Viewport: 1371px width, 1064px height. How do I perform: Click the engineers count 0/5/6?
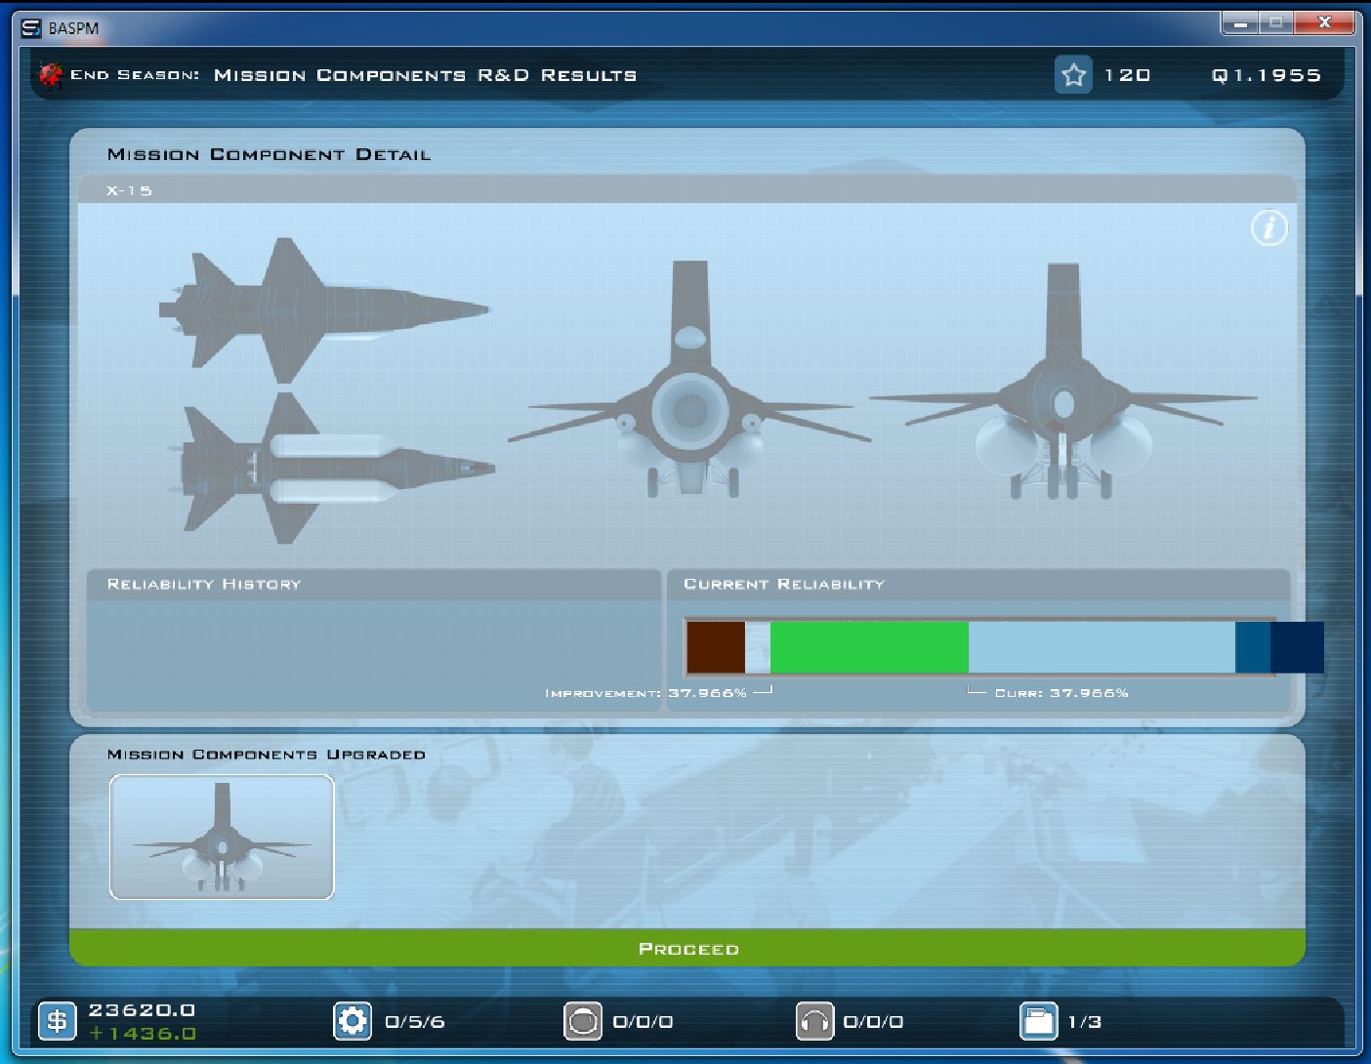414,1022
